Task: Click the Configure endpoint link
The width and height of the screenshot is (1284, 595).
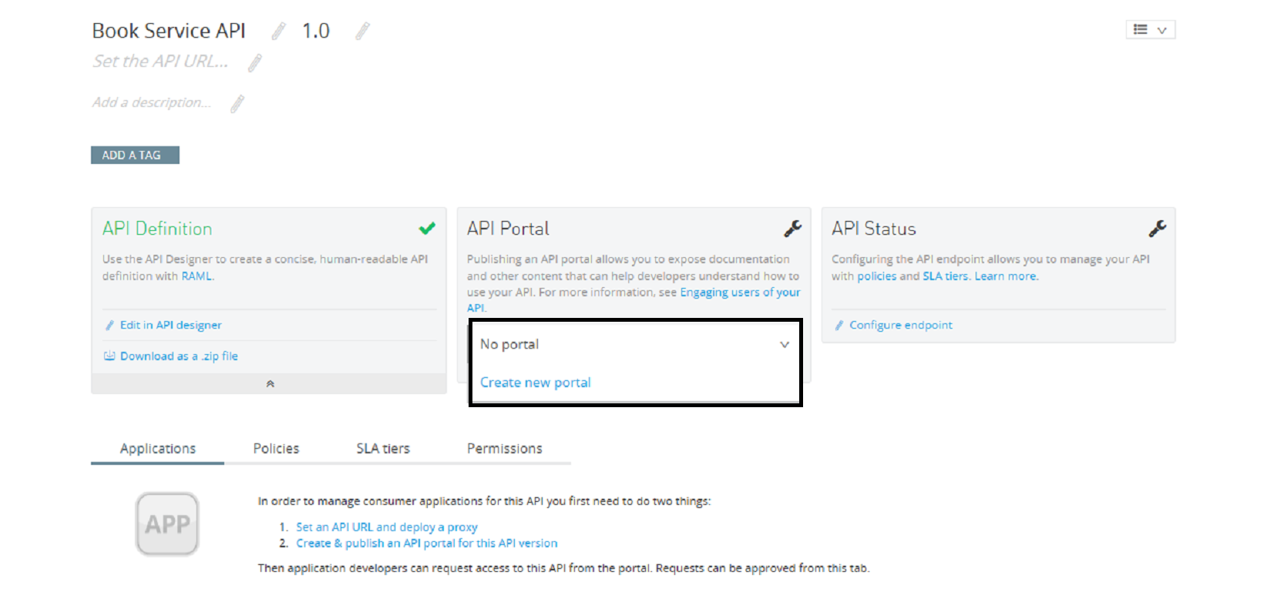Action: [900, 326]
